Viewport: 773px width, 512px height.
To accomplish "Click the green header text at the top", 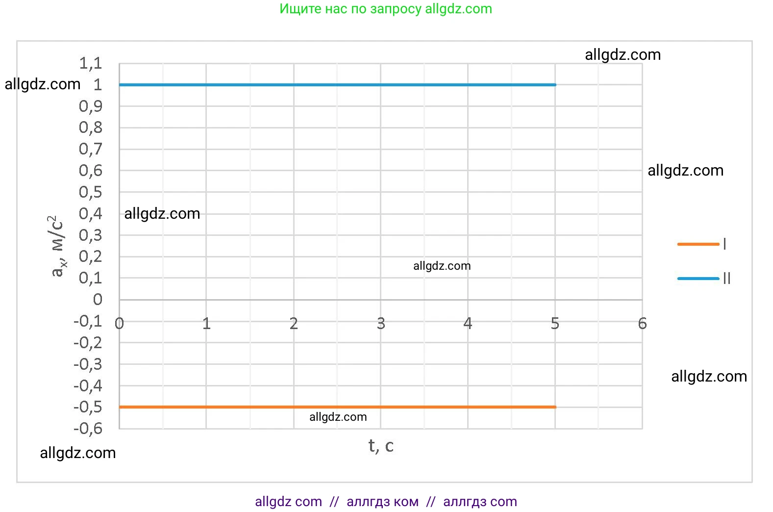I will pos(386,9).
